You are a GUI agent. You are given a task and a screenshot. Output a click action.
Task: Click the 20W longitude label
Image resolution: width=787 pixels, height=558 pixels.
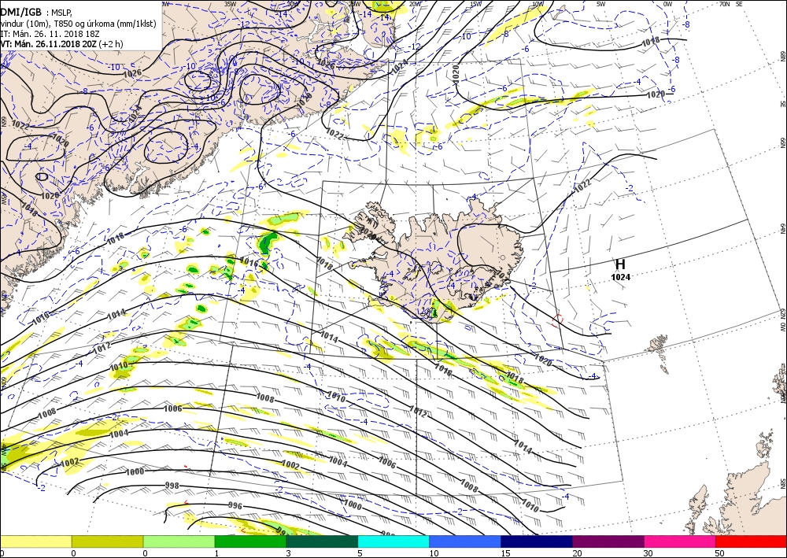[415, 3]
